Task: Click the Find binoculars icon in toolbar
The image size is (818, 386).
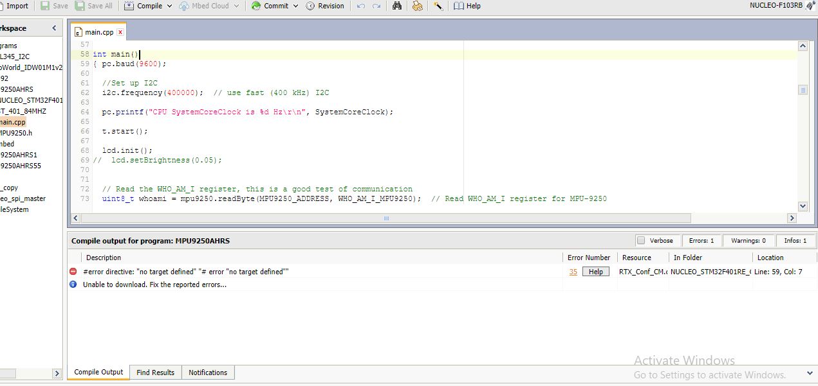Action: click(397, 6)
